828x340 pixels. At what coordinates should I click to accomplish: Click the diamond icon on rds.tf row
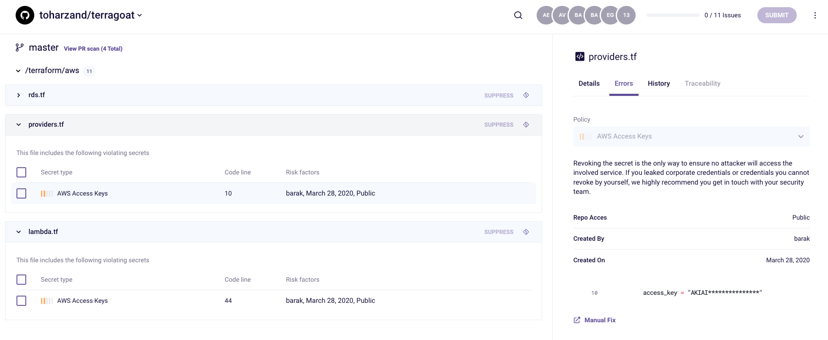pos(526,95)
